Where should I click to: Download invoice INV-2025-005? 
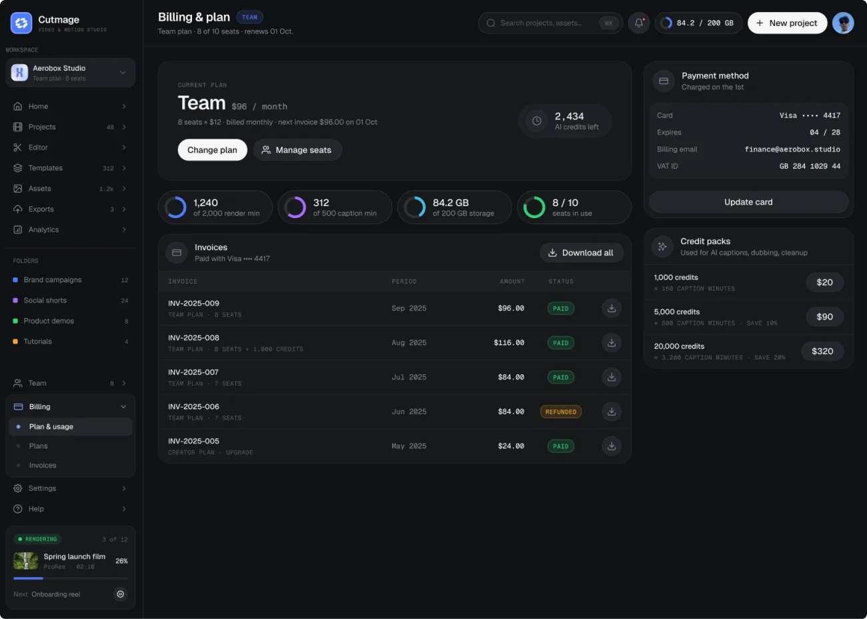coord(612,446)
